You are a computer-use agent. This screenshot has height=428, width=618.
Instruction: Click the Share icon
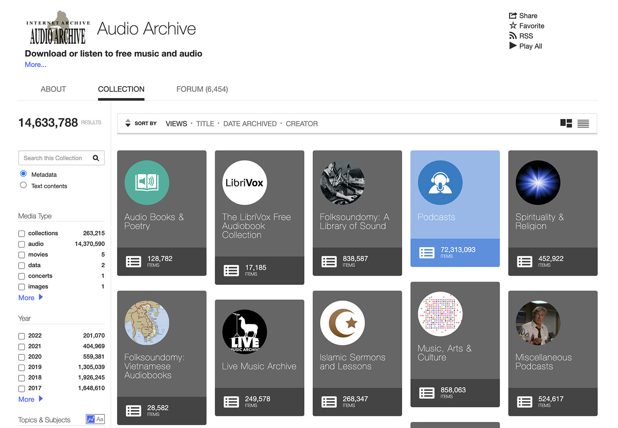point(513,15)
